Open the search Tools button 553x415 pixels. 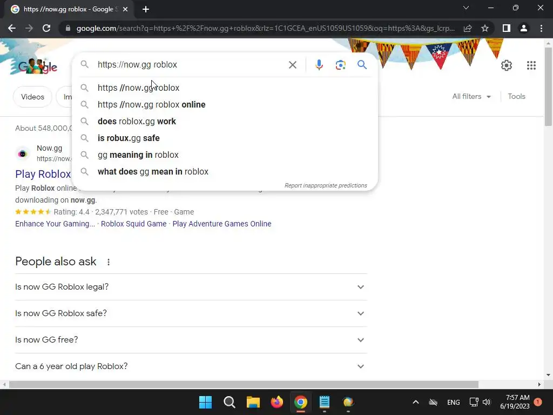coord(516,96)
